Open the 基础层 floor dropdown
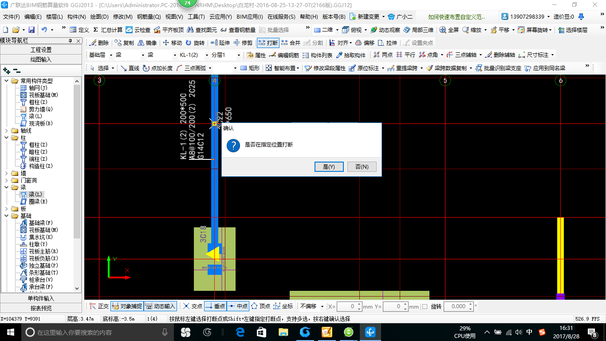The width and height of the screenshot is (606, 341). (x=111, y=55)
